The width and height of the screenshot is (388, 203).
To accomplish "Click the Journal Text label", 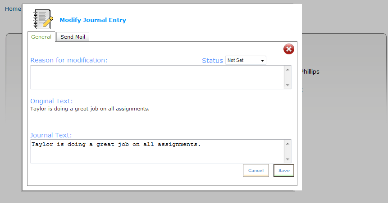I will click(x=51, y=135).
